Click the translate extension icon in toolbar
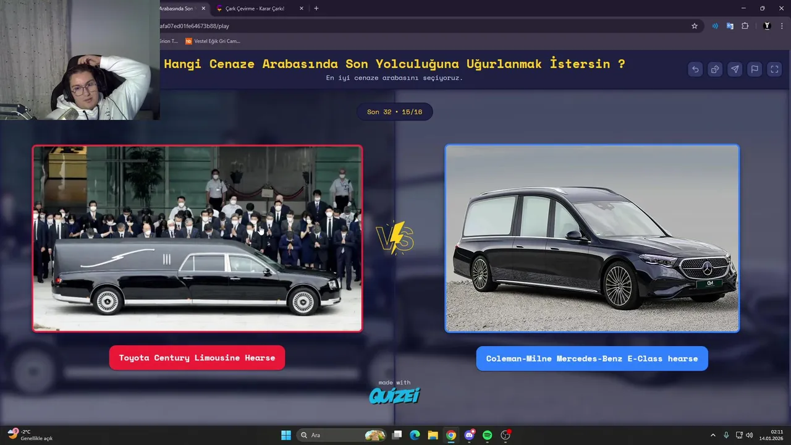 tap(730, 26)
